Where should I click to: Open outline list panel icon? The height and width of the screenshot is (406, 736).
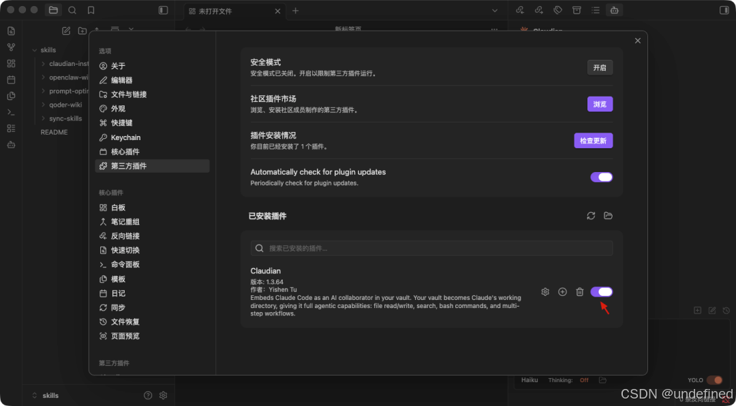[595, 10]
